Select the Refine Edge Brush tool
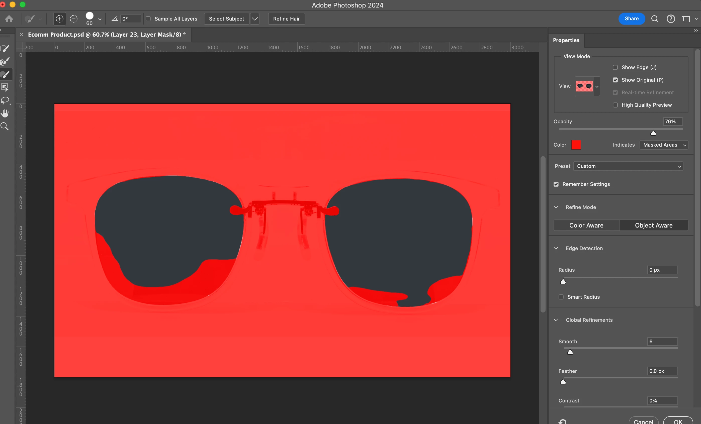 5,61
